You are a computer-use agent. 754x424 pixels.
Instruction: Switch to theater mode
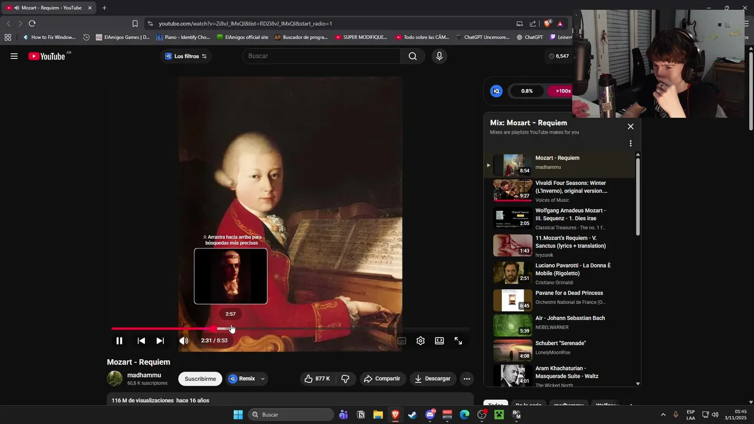click(439, 341)
